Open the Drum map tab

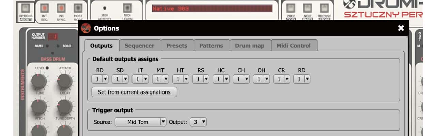(250, 46)
